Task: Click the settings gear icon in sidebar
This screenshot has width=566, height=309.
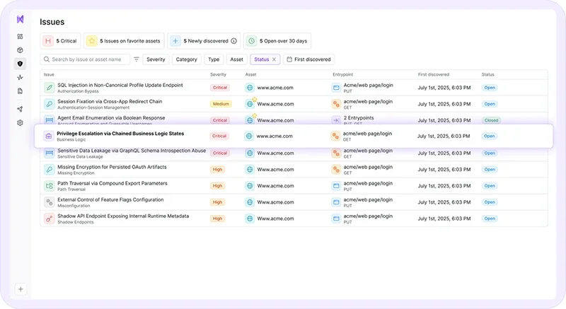Action: 21,122
